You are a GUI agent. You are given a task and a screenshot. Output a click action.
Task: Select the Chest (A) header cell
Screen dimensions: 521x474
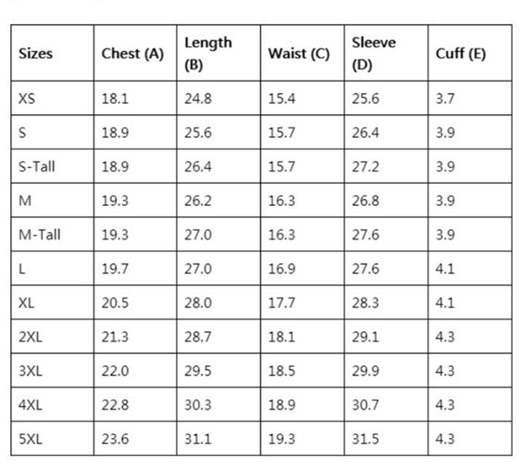132,54
